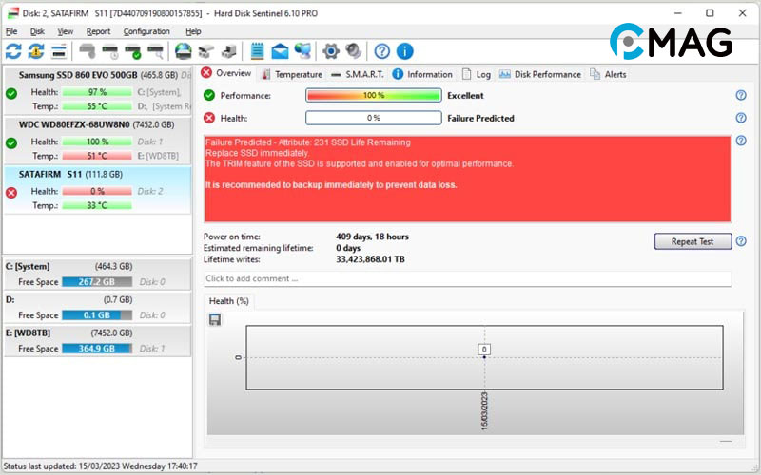Open the Report menu
Viewport: 761px width, 475px height.
[x=99, y=31]
